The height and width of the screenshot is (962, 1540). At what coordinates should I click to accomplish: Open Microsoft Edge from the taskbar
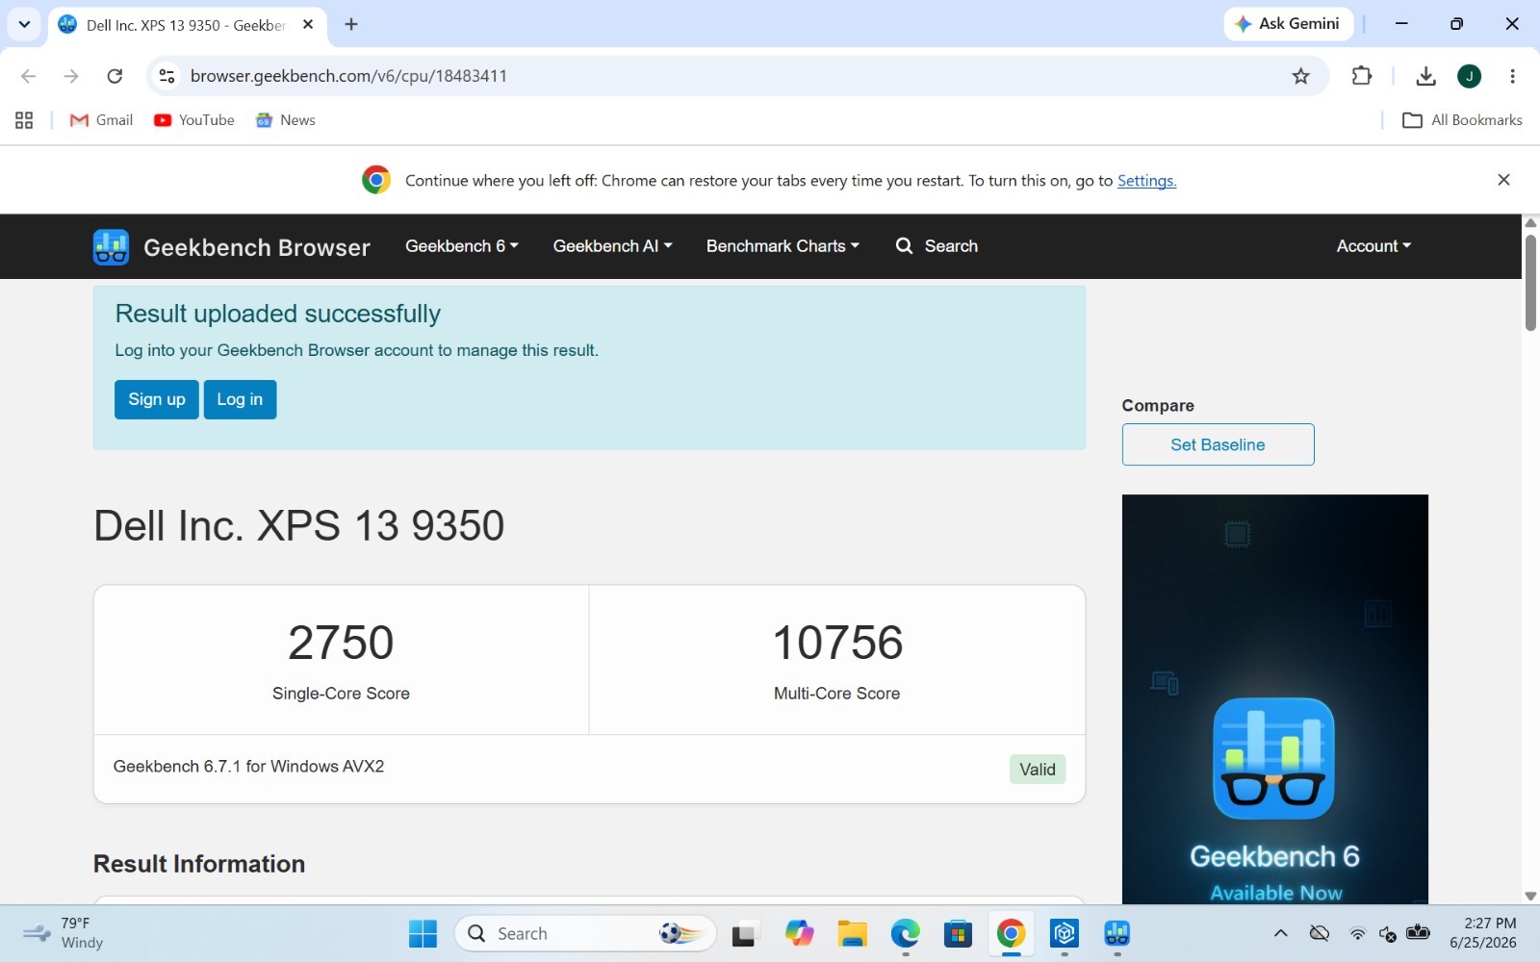pyautogui.click(x=905, y=933)
